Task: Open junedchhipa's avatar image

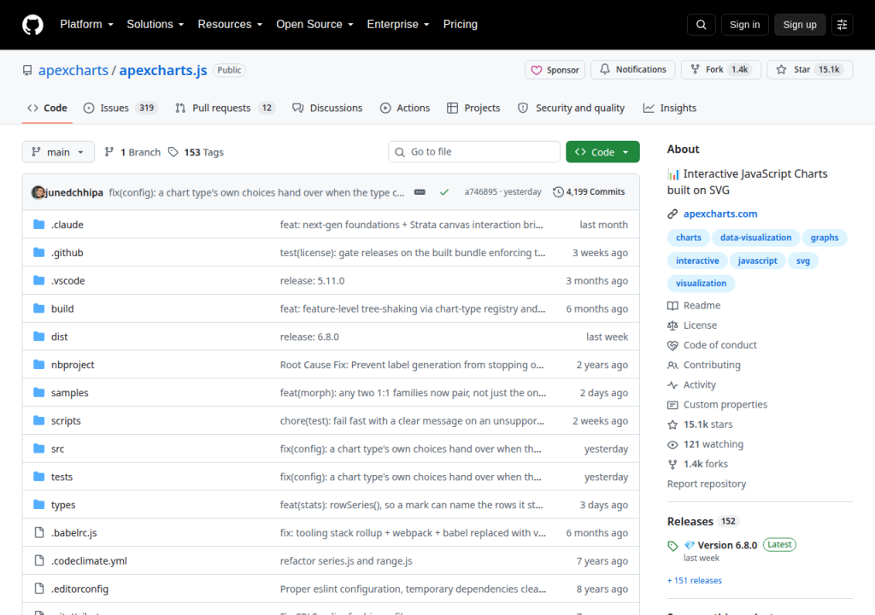Action: (x=38, y=192)
